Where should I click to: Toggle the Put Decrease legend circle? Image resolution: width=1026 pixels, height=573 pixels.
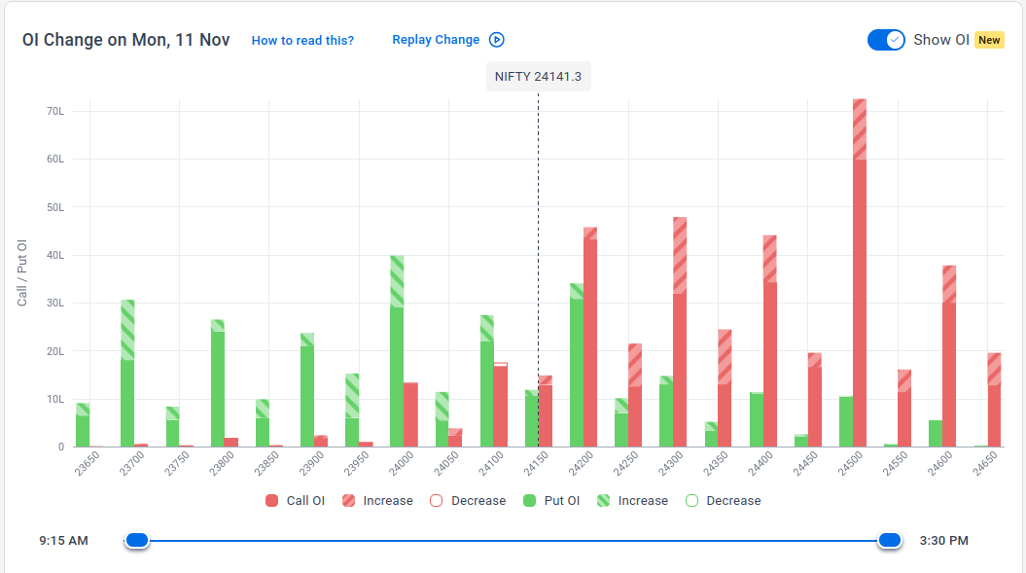691,501
